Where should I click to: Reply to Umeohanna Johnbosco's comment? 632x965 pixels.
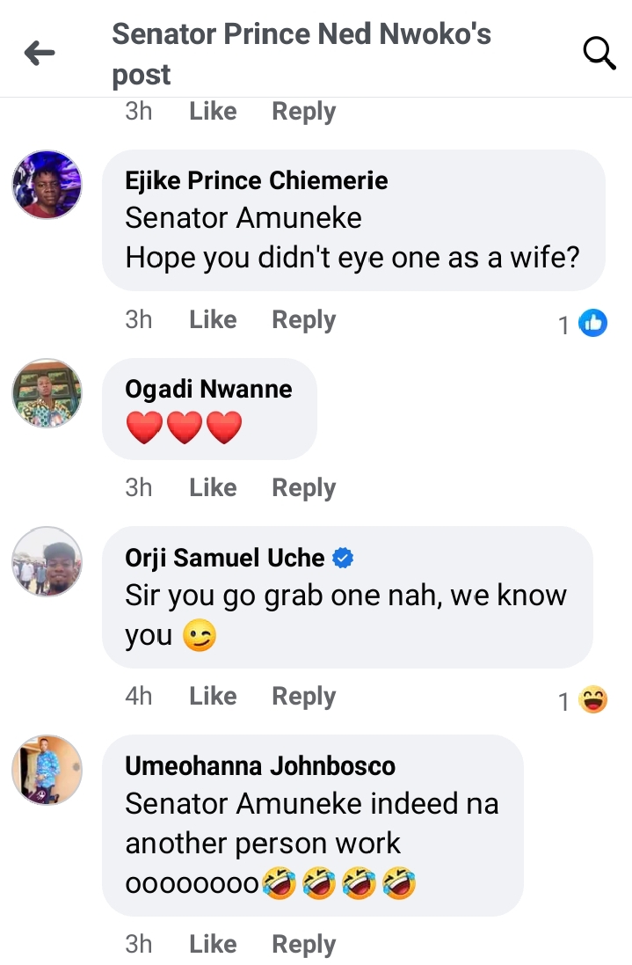(x=303, y=944)
